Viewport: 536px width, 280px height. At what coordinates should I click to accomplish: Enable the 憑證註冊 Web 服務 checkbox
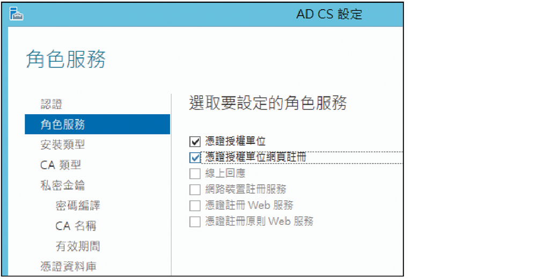195,205
